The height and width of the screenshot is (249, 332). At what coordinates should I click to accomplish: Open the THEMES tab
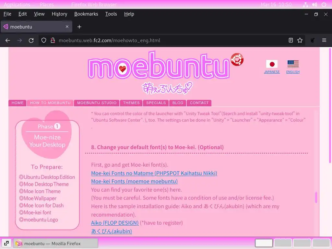(131, 103)
